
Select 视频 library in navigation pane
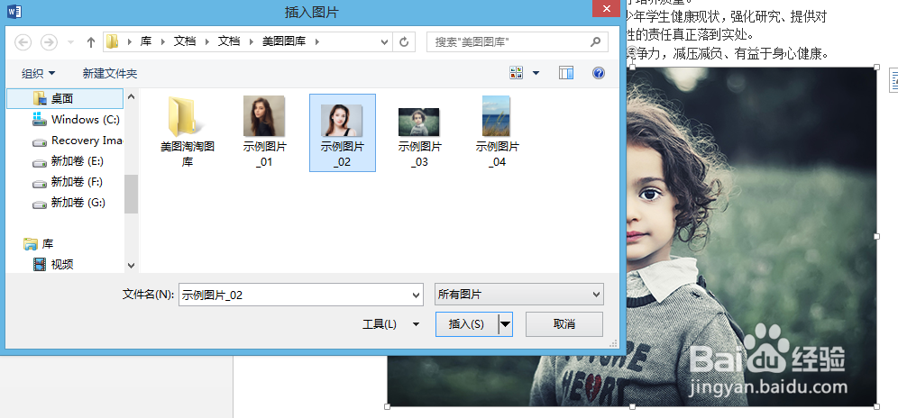pyautogui.click(x=52, y=265)
